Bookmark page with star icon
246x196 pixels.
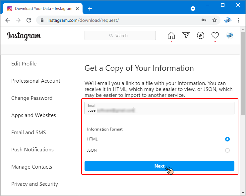click(x=214, y=20)
